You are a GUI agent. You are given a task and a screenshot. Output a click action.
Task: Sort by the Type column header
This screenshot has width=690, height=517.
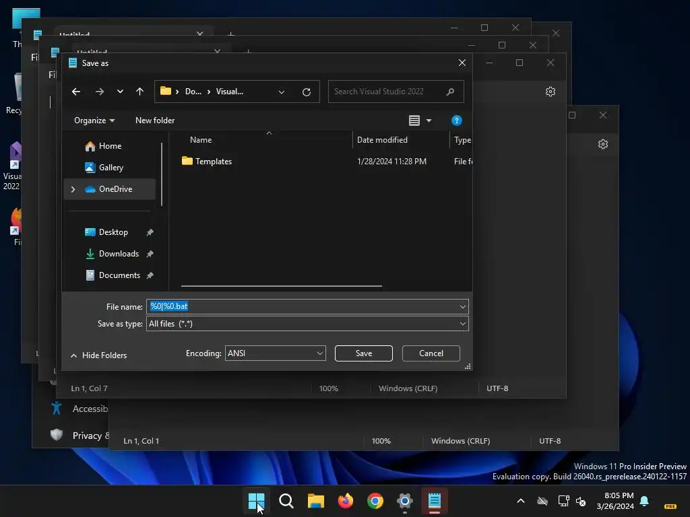(462, 140)
